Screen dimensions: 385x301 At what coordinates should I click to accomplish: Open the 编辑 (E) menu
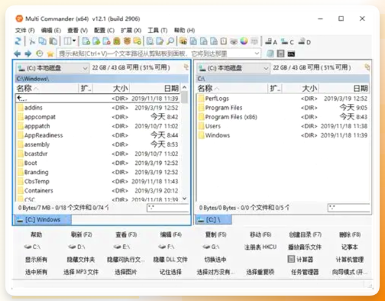(x=51, y=31)
